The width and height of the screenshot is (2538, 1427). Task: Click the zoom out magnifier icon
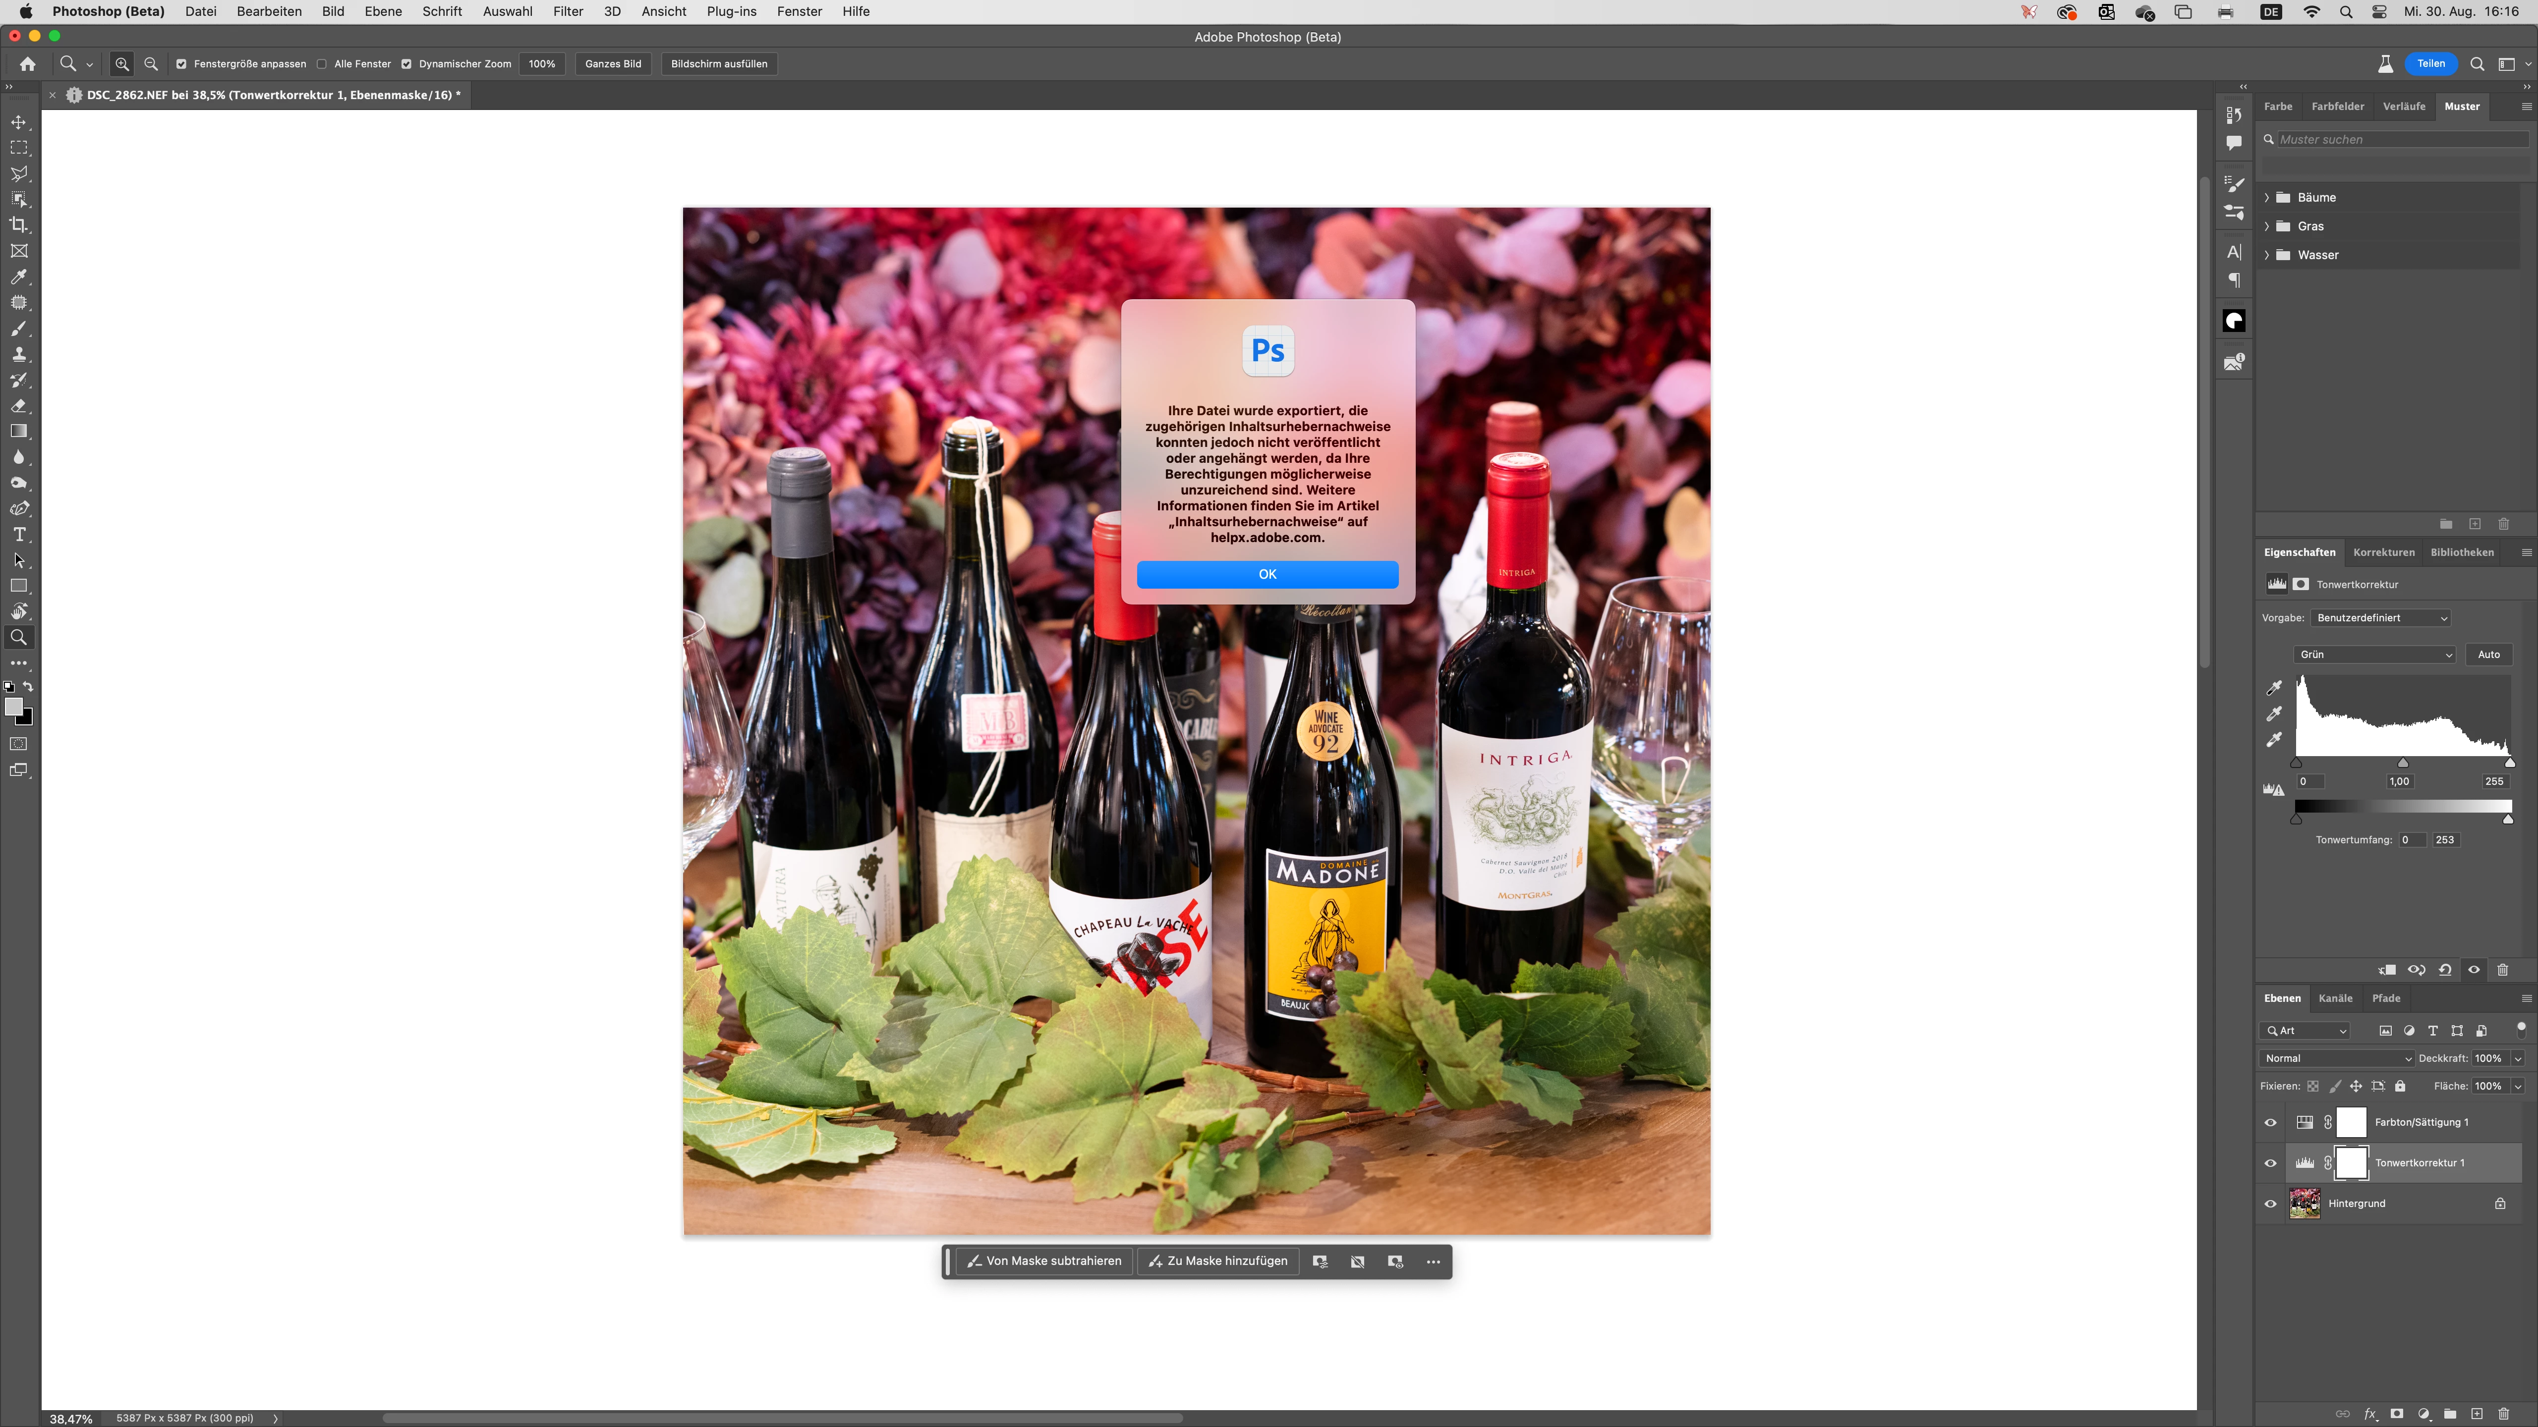click(x=151, y=64)
